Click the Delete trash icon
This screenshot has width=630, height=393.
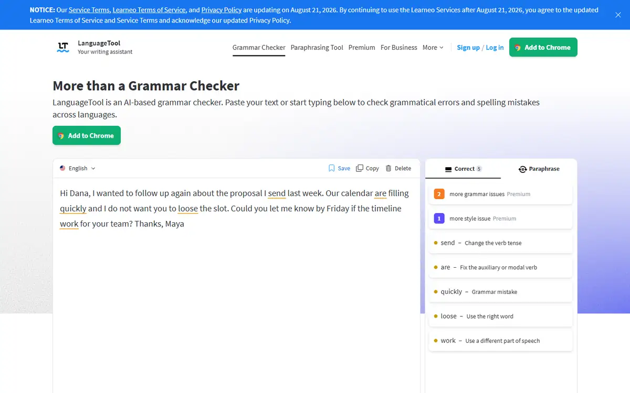click(388, 168)
